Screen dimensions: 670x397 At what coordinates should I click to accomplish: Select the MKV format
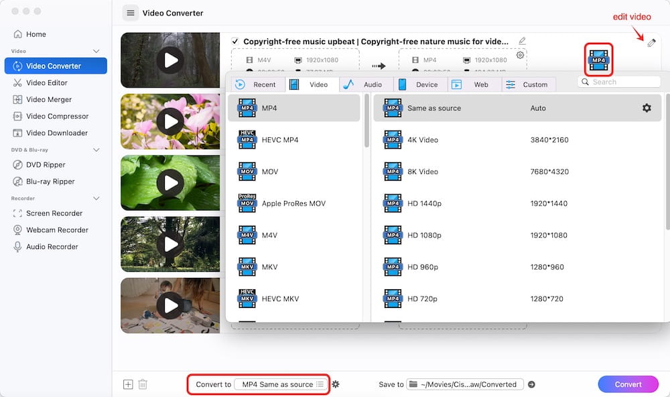294,267
